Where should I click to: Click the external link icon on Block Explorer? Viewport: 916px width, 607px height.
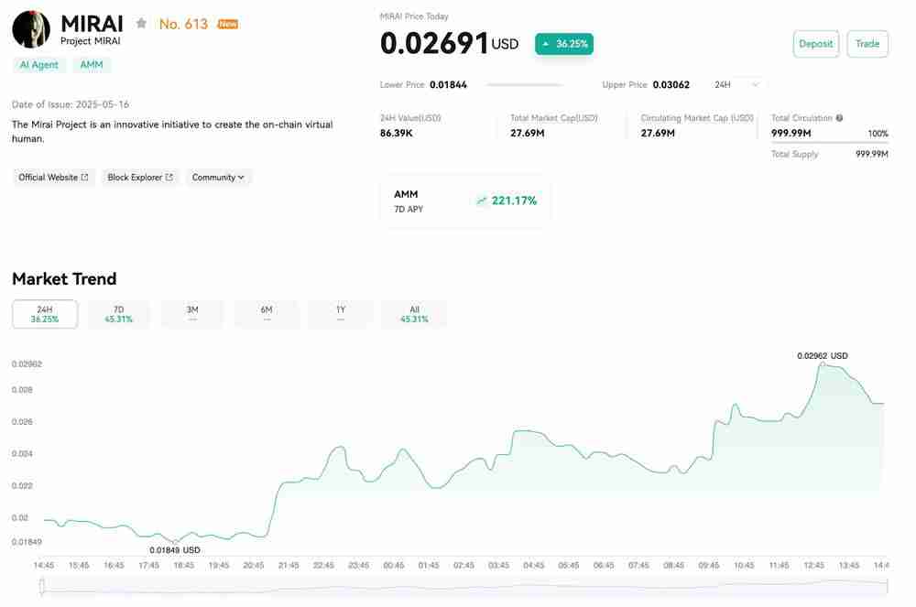point(169,178)
